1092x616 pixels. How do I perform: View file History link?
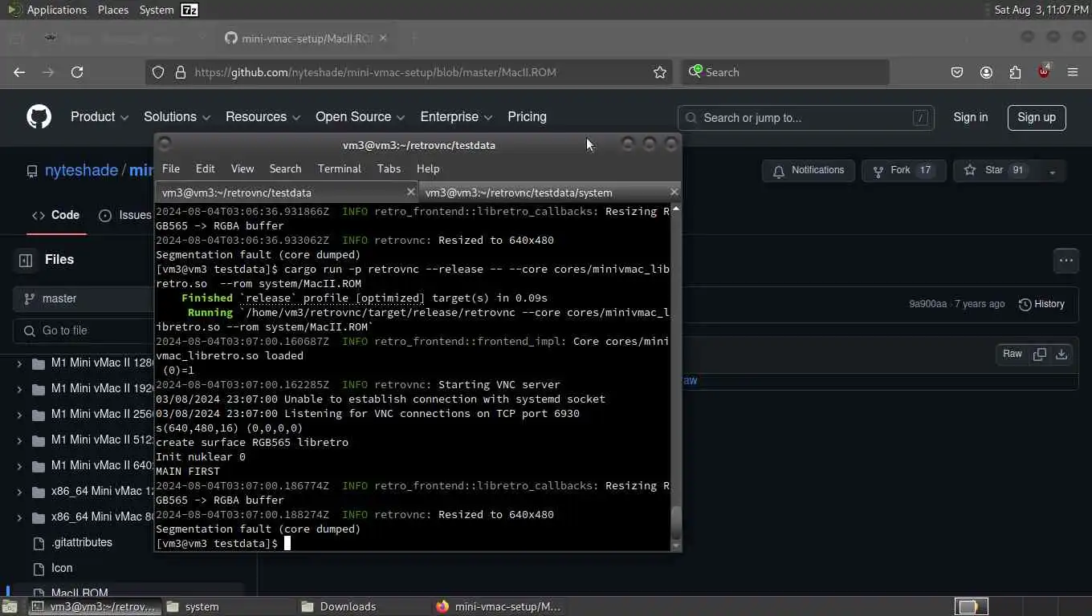pos(1041,304)
